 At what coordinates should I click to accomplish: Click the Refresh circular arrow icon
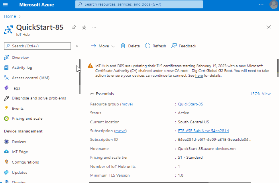click(147, 46)
